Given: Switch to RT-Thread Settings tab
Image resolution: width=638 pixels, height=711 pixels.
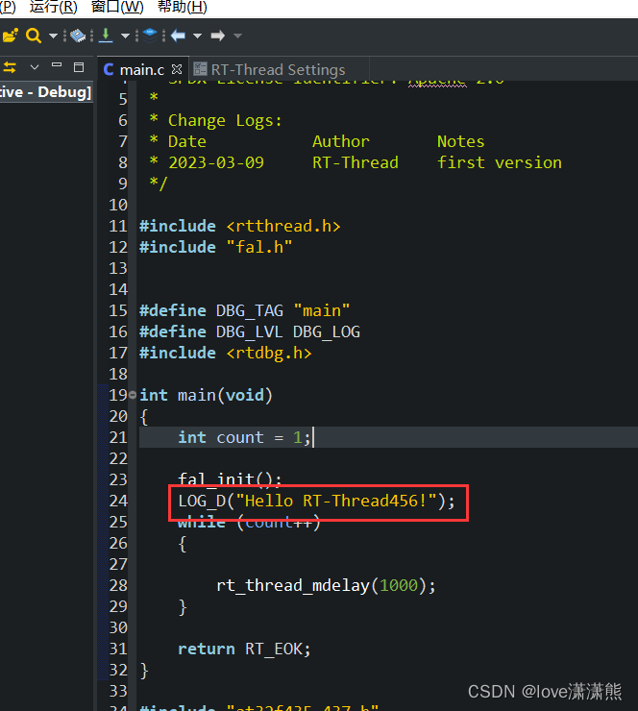Looking at the screenshot, I should [278, 69].
